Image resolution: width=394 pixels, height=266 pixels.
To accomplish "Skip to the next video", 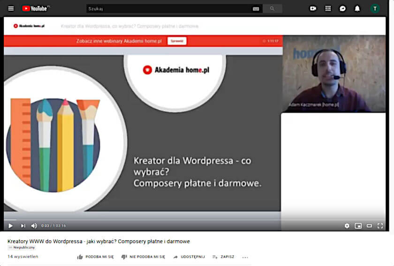I will tap(23, 226).
